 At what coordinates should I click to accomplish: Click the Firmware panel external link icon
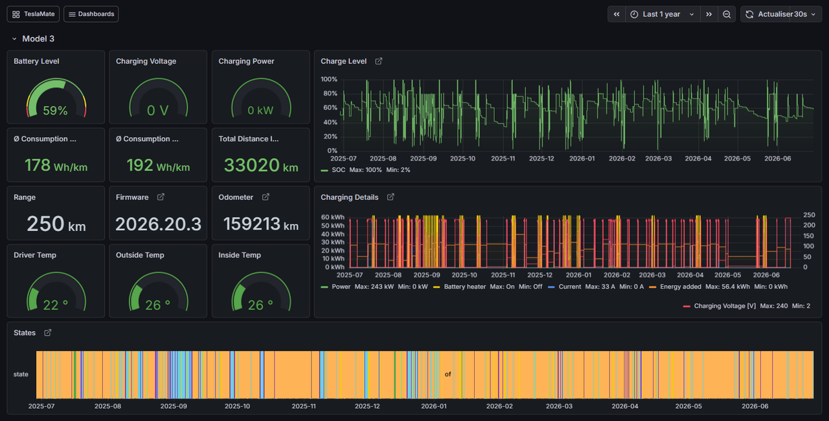pyautogui.click(x=161, y=197)
